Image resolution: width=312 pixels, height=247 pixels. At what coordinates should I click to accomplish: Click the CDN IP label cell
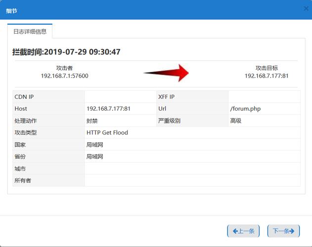pyautogui.click(x=49, y=97)
